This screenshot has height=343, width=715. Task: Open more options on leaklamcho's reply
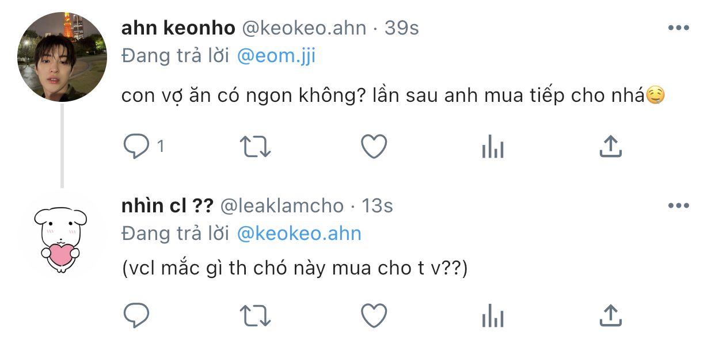(678, 205)
